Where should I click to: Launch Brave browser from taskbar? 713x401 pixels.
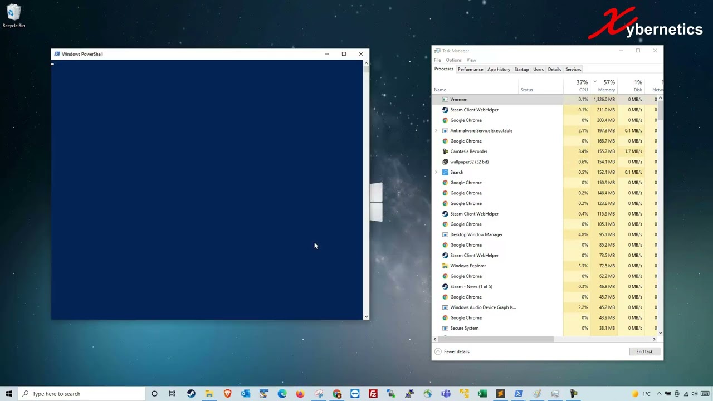(x=227, y=394)
